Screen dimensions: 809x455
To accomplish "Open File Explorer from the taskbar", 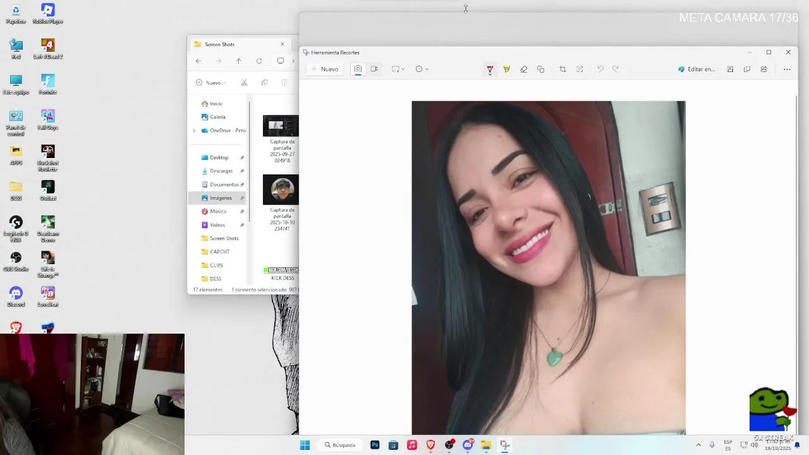I will [x=486, y=445].
